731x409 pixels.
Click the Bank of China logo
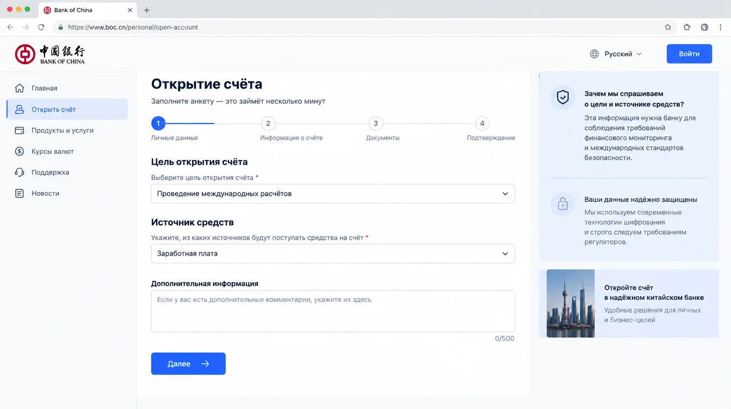point(50,54)
